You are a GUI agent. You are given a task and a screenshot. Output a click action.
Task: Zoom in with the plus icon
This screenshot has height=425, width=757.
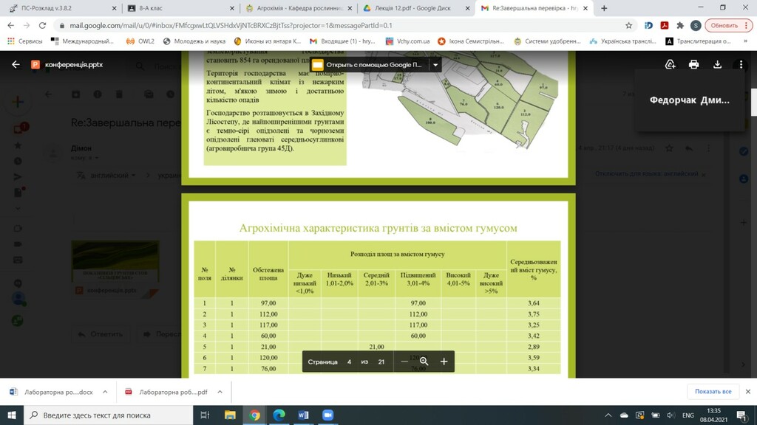(444, 362)
